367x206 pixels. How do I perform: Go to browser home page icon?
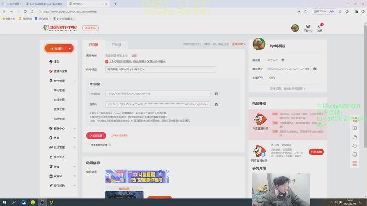coord(32,11)
